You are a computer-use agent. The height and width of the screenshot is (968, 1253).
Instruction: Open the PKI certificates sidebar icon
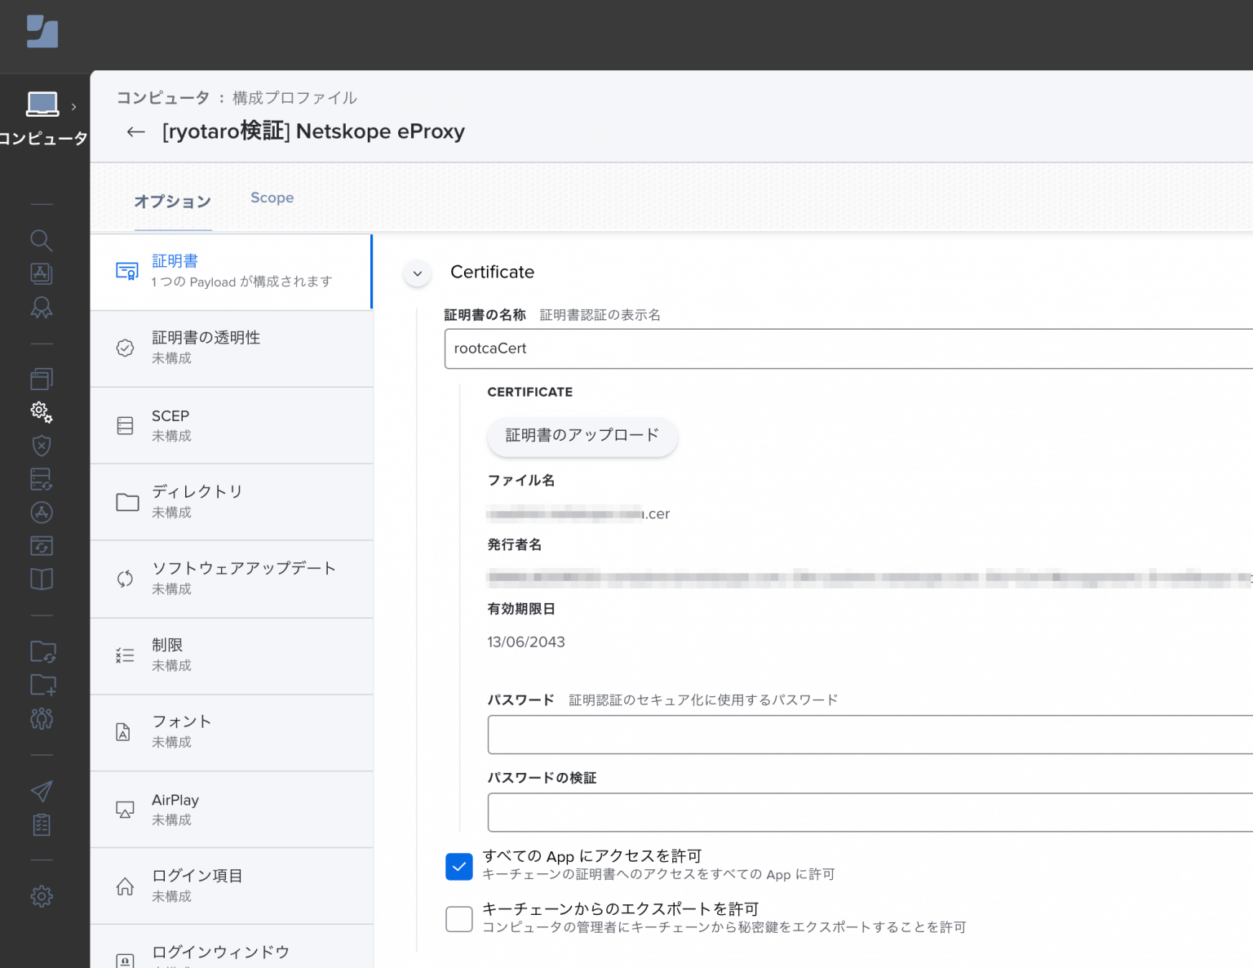pos(41,308)
